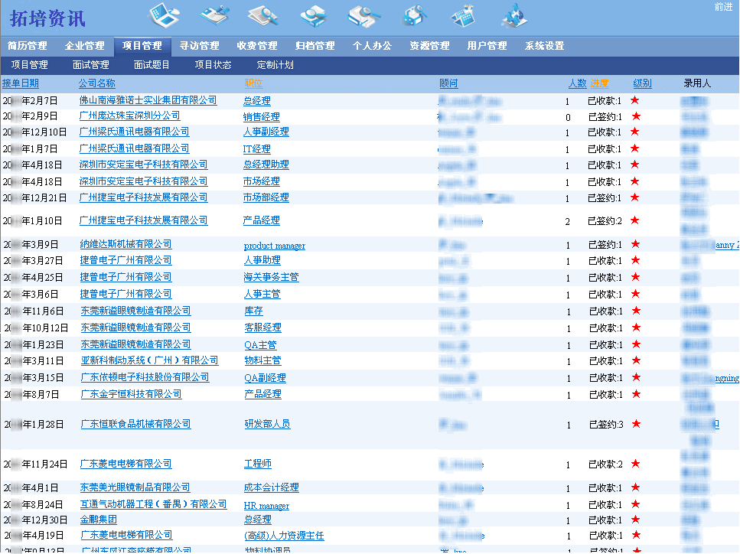Viewport: 740px width, 554px height.
Task: Click the red star in the QA副经理 row
Action: 636,377
